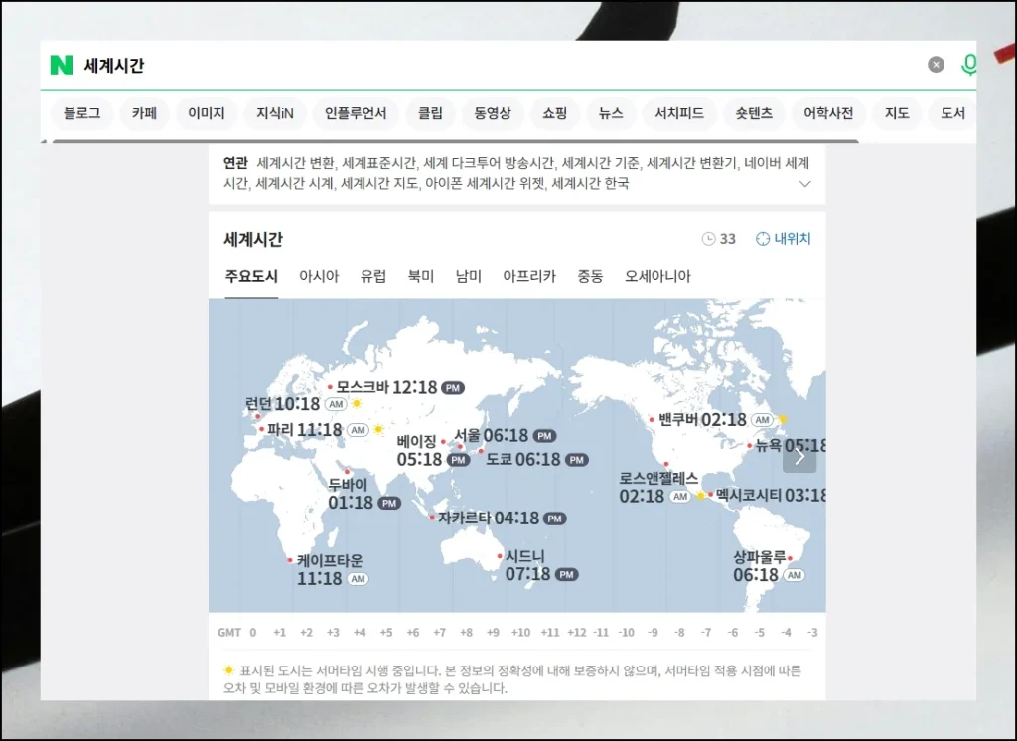Viewport: 1017px width, 741px height.
Task: Activate the voice search microphone icon
Action: pyautogui.click(x=969, y=65)
